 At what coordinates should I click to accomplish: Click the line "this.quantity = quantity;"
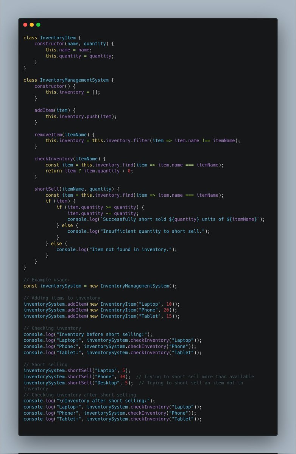point(79,56)
